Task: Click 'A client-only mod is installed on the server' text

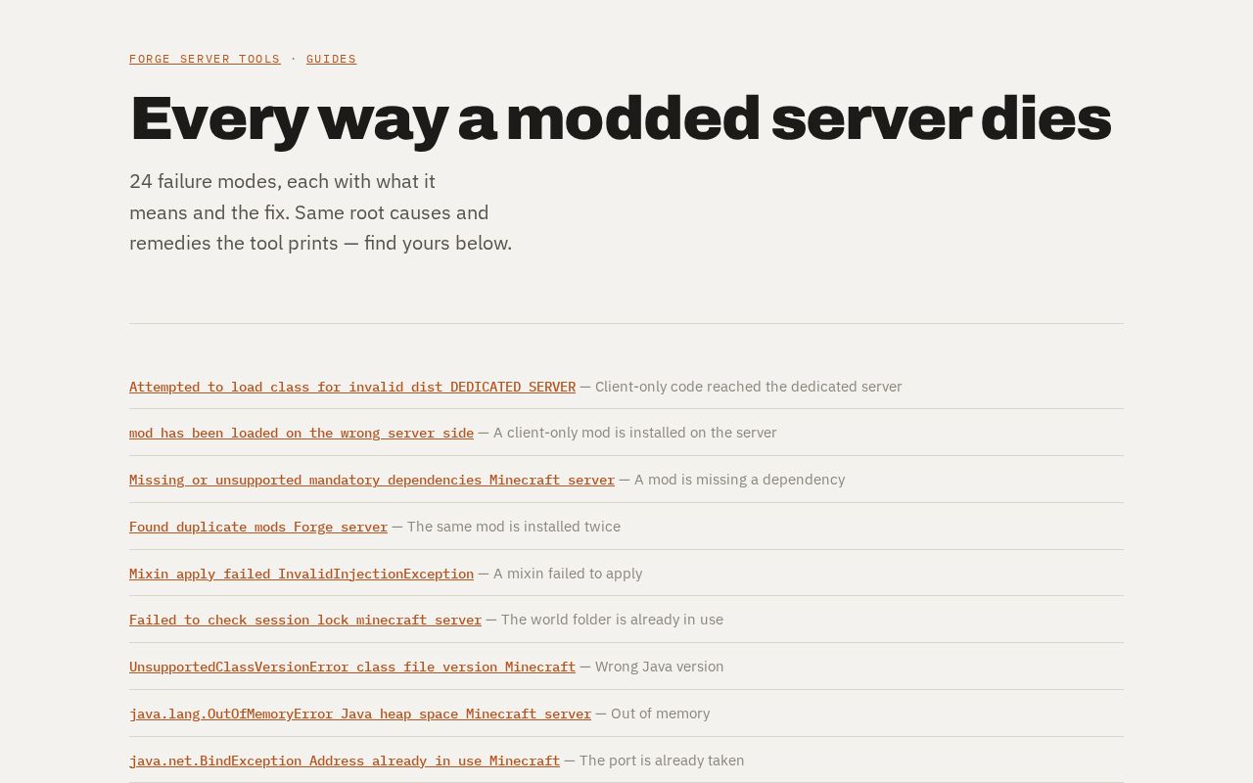Action: [x=635, y=433]
